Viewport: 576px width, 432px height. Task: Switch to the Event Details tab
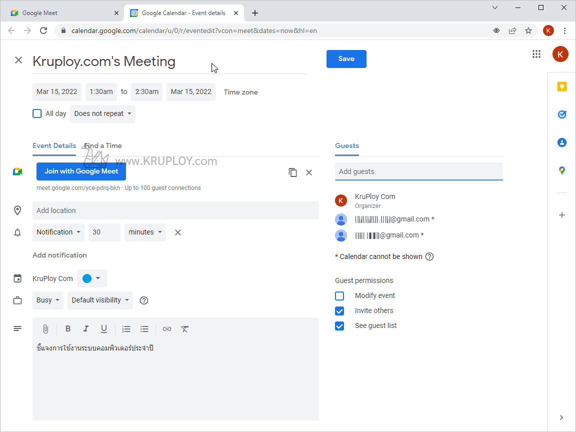click(x=54, y=146)
